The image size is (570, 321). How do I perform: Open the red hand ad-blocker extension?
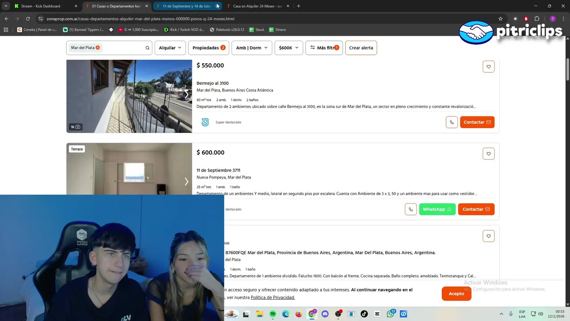(x=526, y=19)
